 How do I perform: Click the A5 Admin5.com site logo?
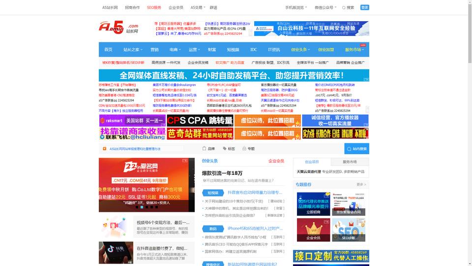(x=118, y=28)
